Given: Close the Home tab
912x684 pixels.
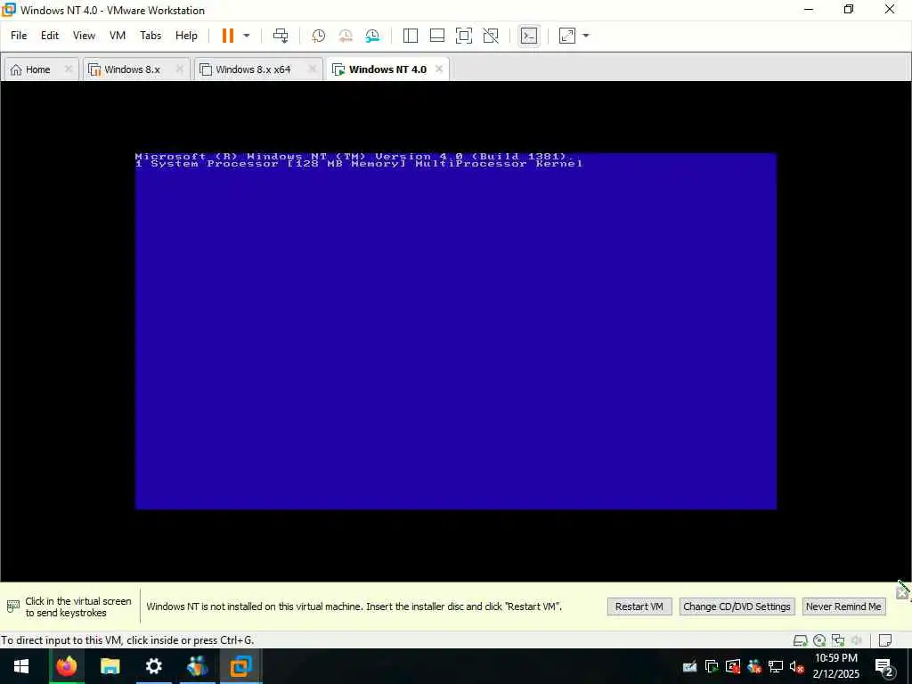Looking at the screenshot, I should (x=68, y=69).
